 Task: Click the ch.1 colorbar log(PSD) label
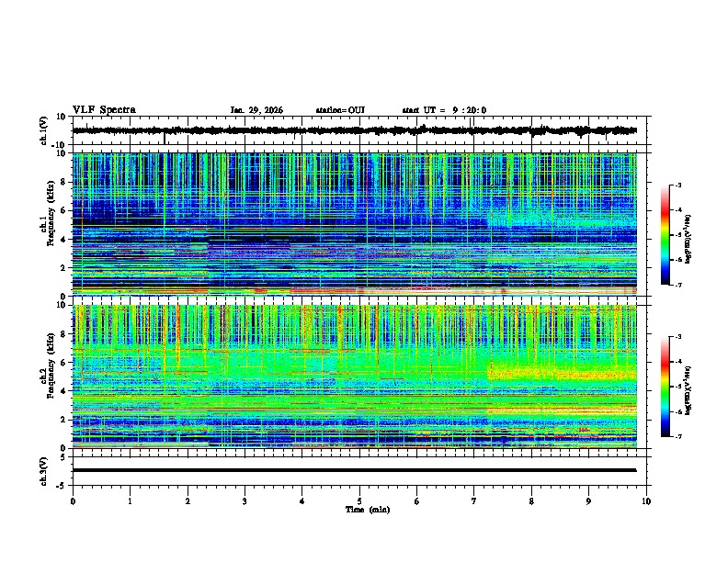point(688,239)
